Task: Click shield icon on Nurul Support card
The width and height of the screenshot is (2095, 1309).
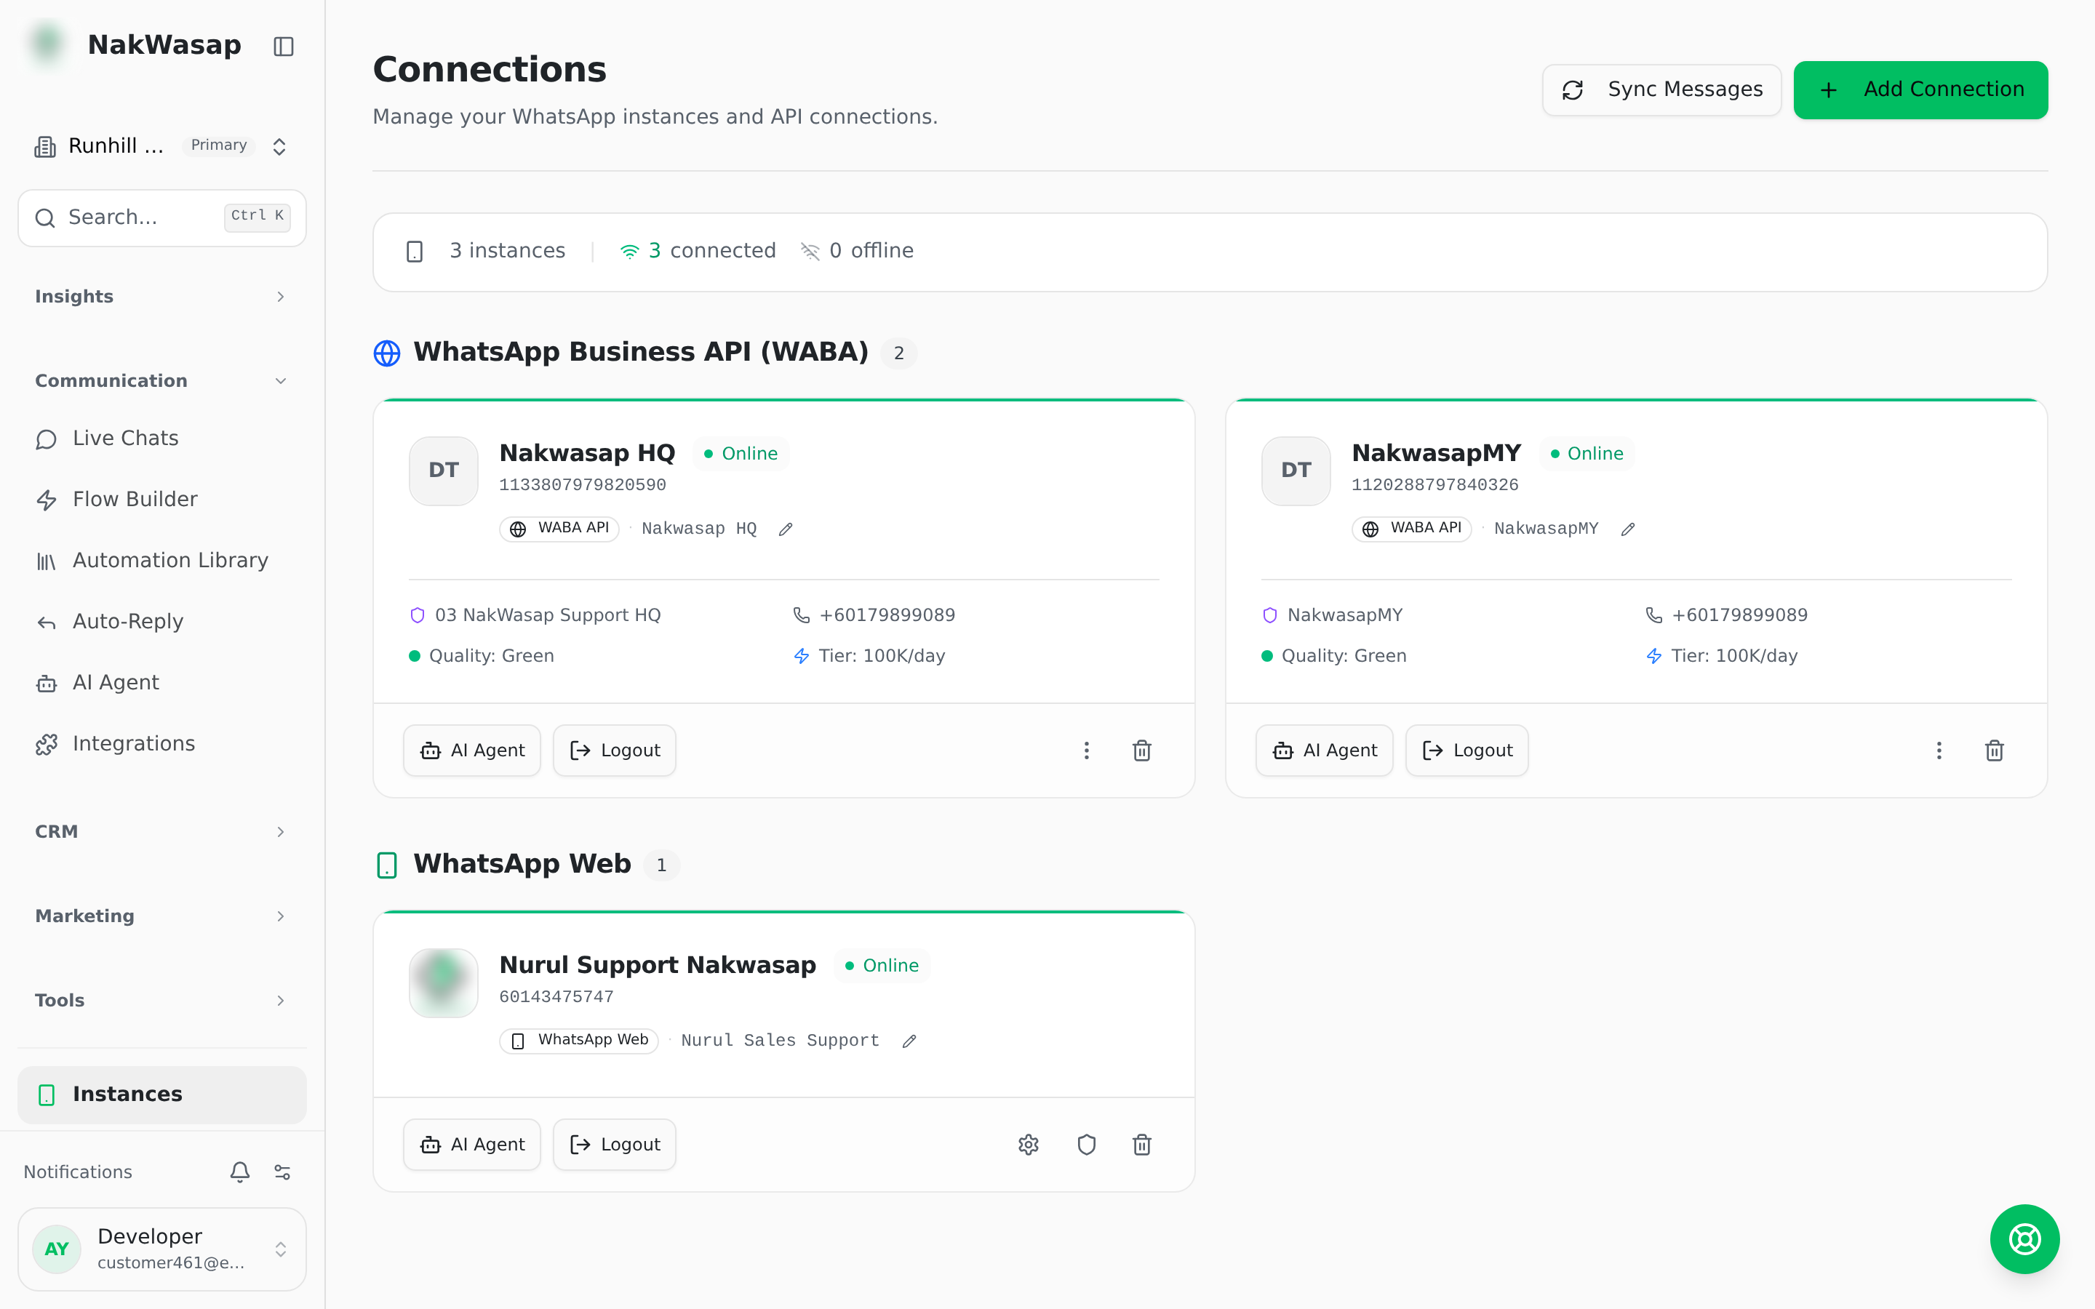Action: (x=1087, y=1145)
